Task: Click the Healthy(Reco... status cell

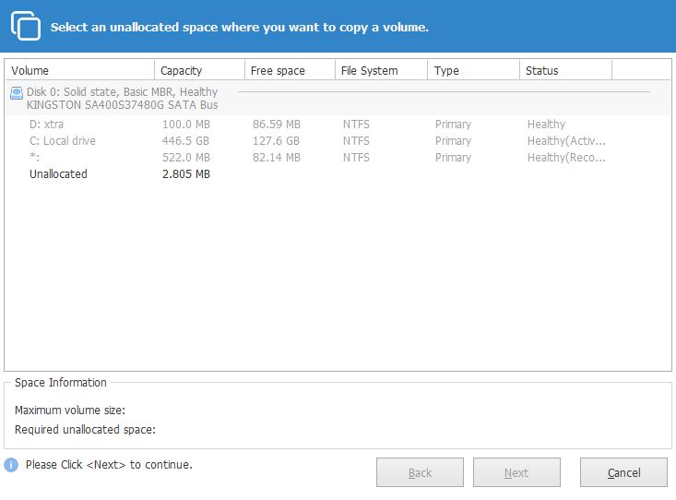Action: click(566, 158)
